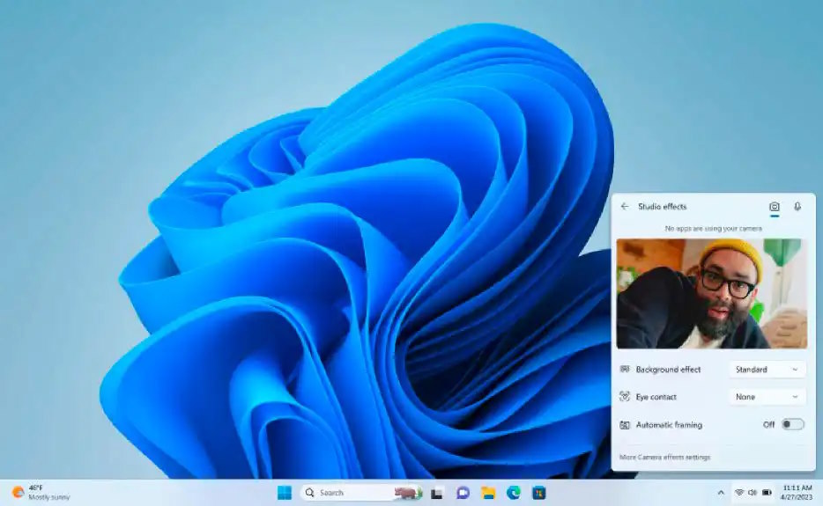Expand the Eye contact dropdown

pos(767,397)
